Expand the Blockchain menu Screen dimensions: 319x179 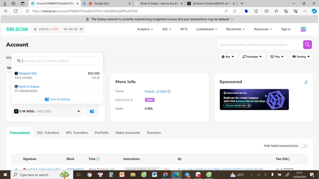[236, 29]
